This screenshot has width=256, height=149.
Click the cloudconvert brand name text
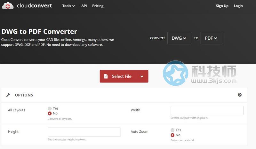point(35,6)
